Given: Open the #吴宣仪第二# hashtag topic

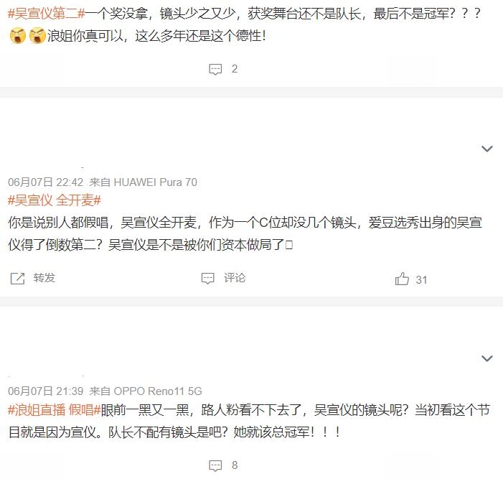Looking at the screenshot, I should [x=47, y=14].
